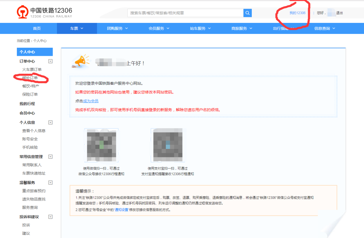Collapse the 订单中心 sidebar section
Viewport: 364px width, 238px height.
(51, 61)
